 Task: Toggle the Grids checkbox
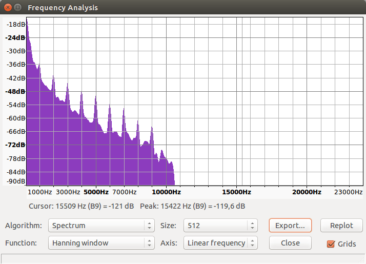[331, 244]
